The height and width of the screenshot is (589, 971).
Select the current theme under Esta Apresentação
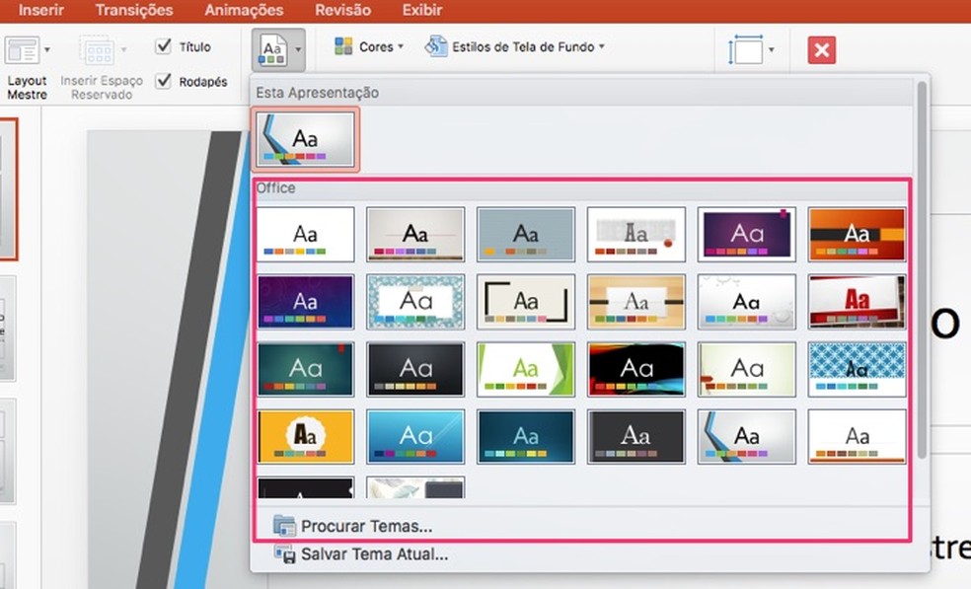point(305,139)
